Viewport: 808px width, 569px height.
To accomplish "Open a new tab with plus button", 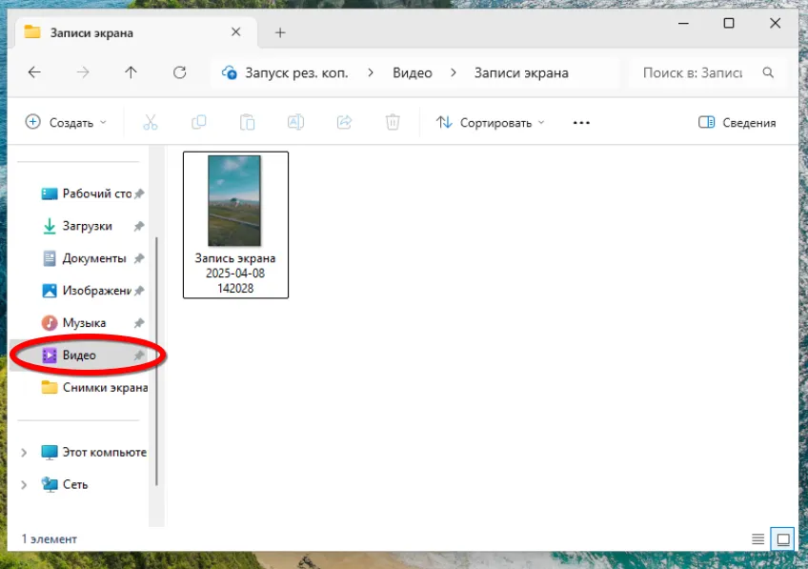I will 280,32.
